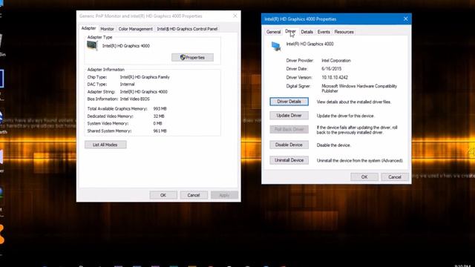Click 'View details about the installed driver files' text
The height and width of the screenshot is (267, 475).
[354, 102]
